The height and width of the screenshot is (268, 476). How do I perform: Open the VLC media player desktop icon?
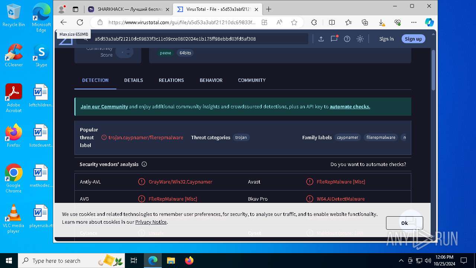(x=13, y=219)
